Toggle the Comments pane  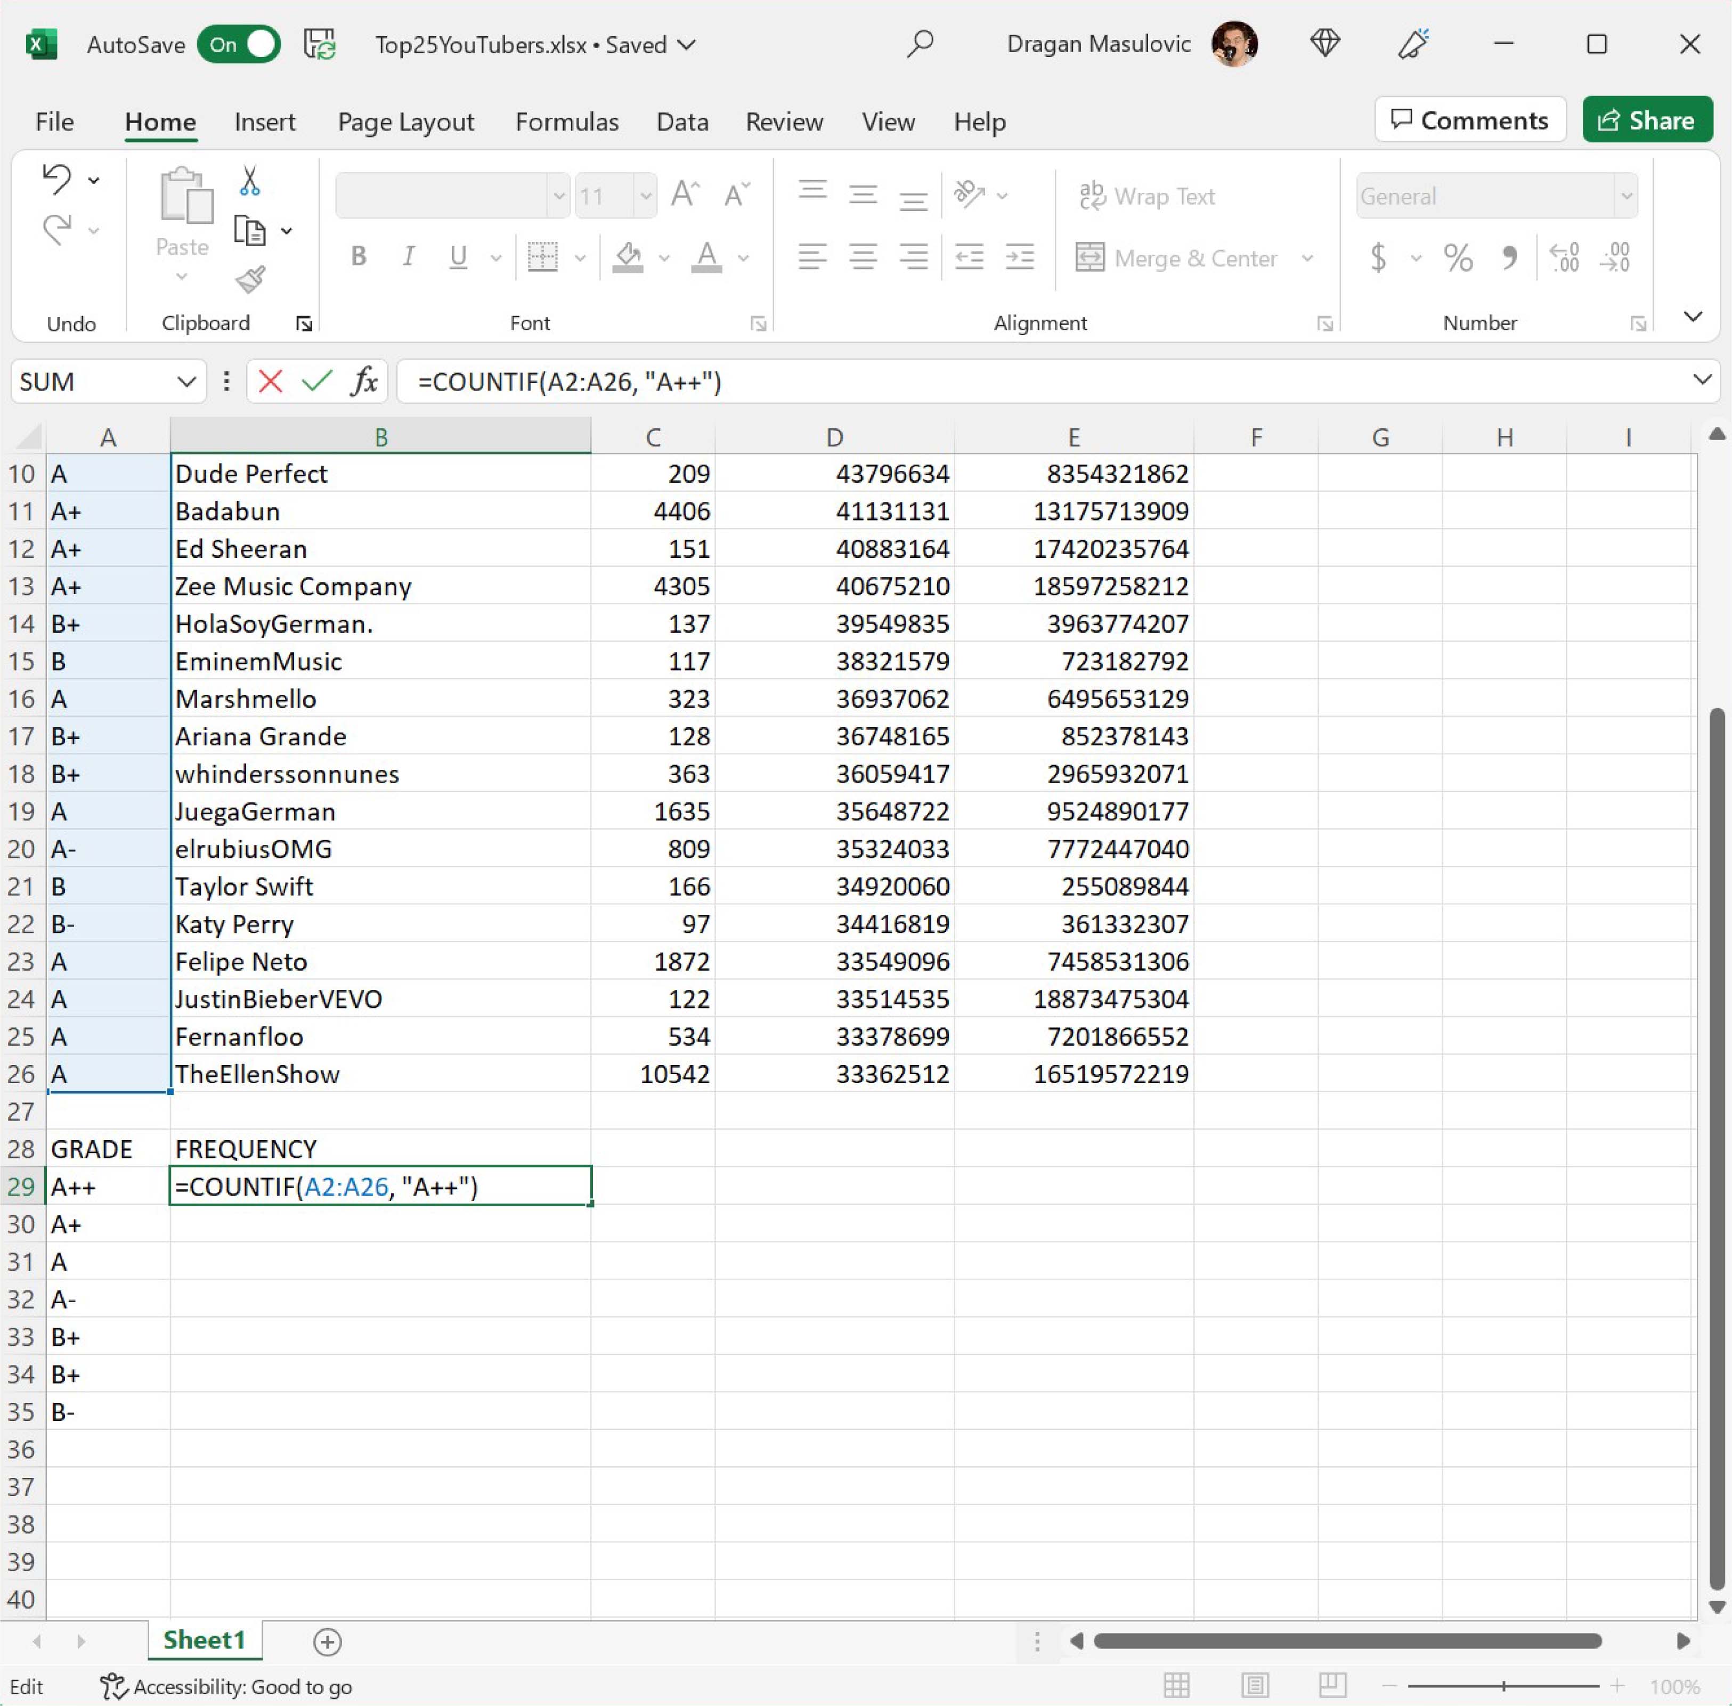(1469, 120)
